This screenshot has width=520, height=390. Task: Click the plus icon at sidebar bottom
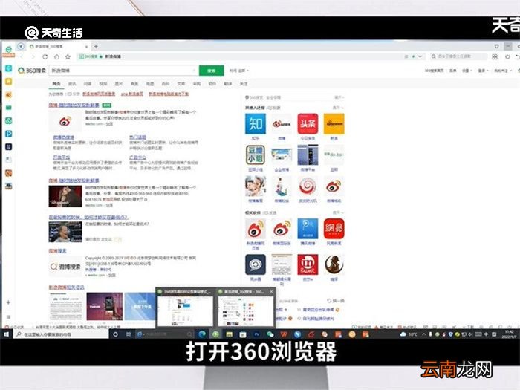click(9, 302)
